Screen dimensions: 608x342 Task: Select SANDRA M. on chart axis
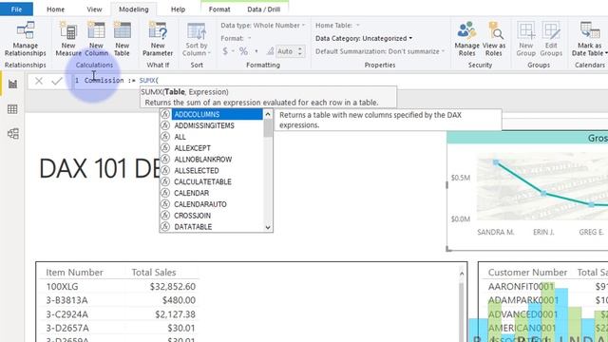[x=495, y=232]
